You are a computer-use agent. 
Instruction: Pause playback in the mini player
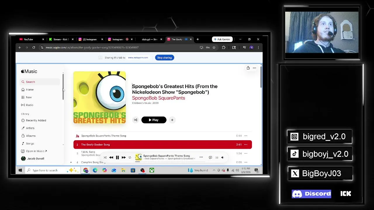(117, 157)
